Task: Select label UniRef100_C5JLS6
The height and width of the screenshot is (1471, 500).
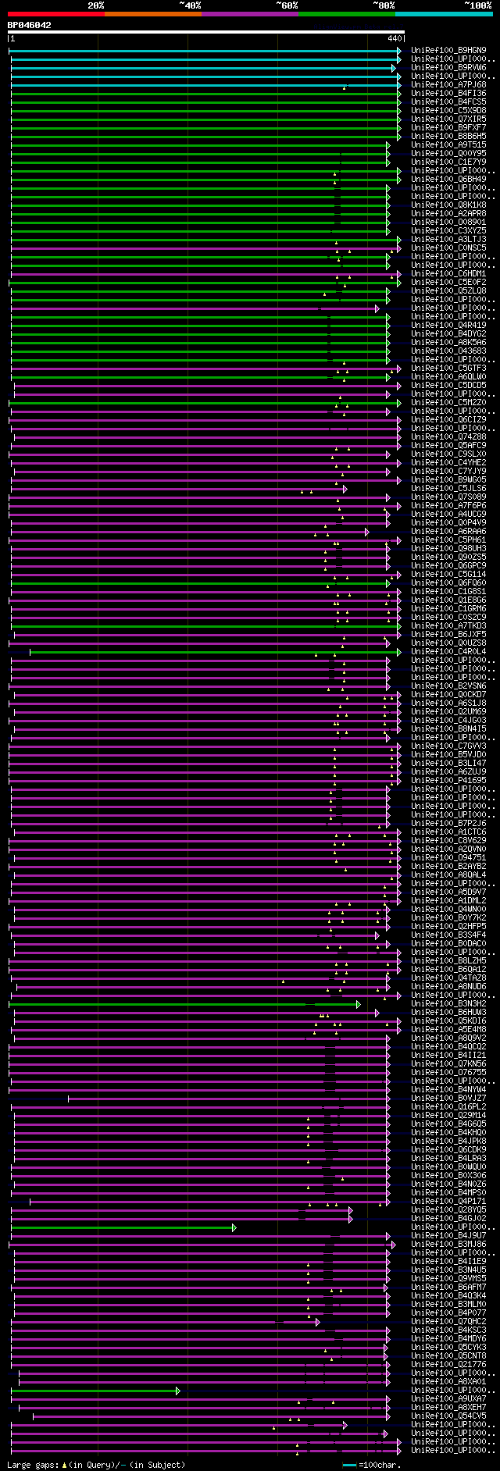Action: [449, 489]
